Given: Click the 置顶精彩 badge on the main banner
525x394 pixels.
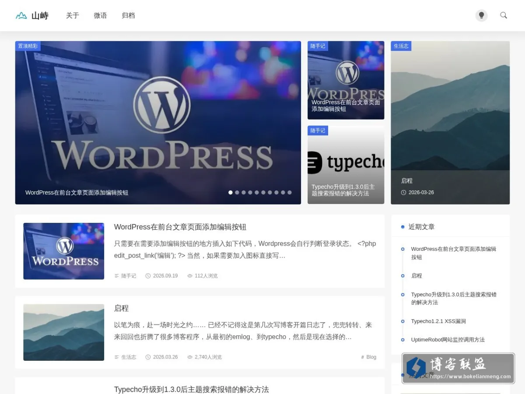Looking at the screenshot, I should (x=28, y=46).
